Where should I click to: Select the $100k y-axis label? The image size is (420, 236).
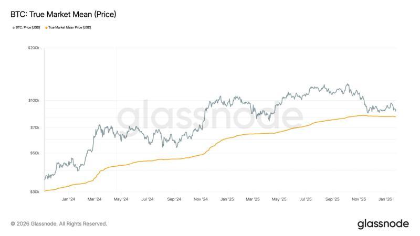coord(34,100)
